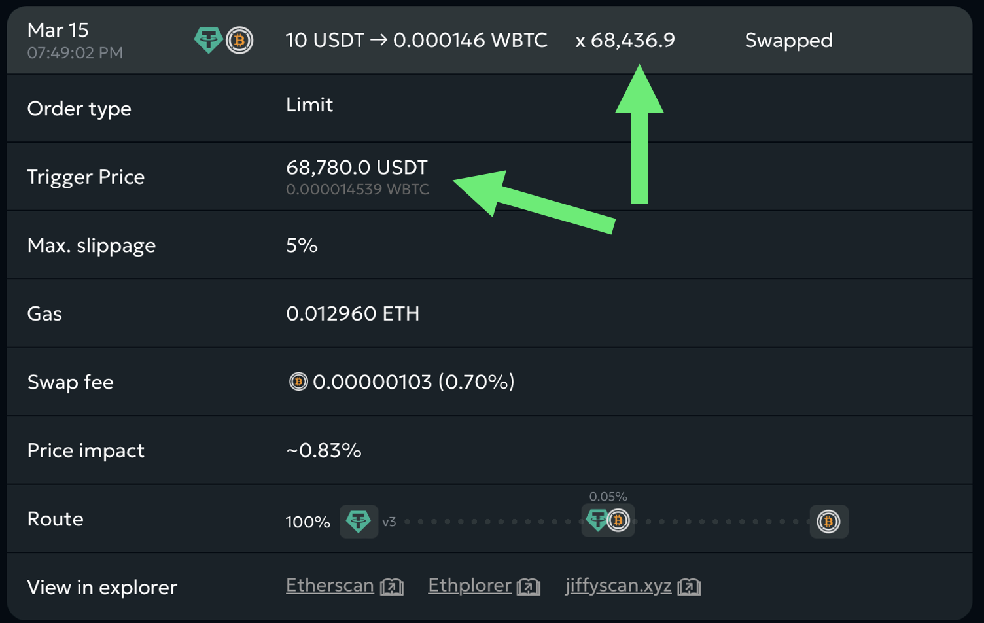Click external-link icon next to Etherscan
The height and width of the screenshot is (623, 984).
point(392,587)
